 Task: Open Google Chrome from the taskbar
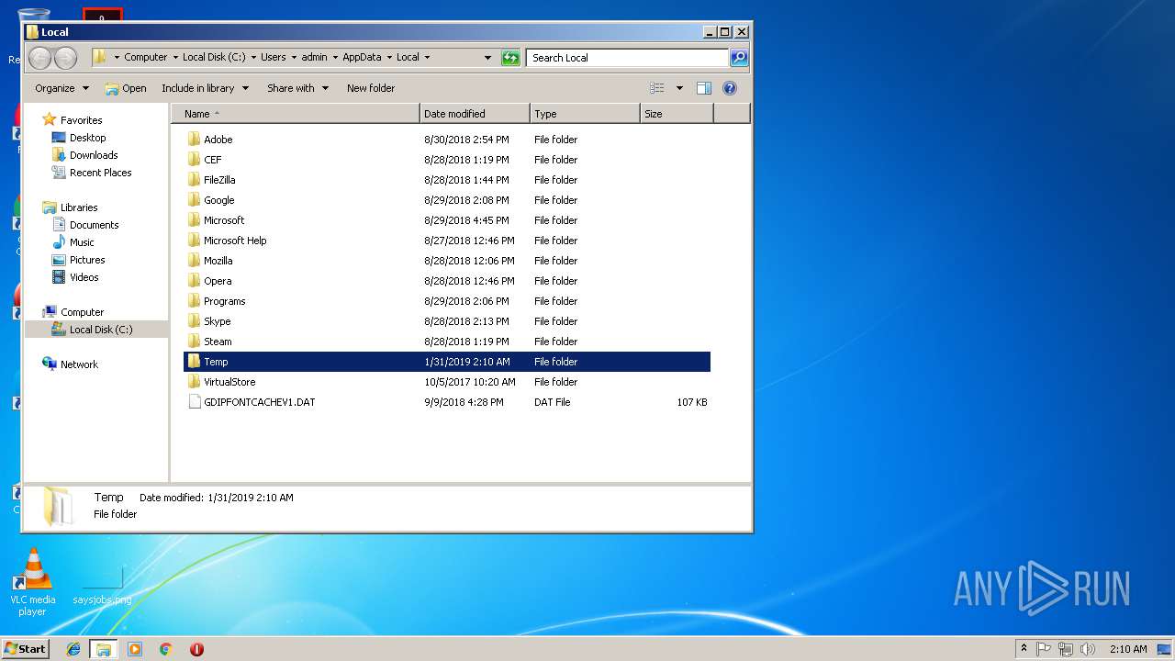(x=166, y=649)
